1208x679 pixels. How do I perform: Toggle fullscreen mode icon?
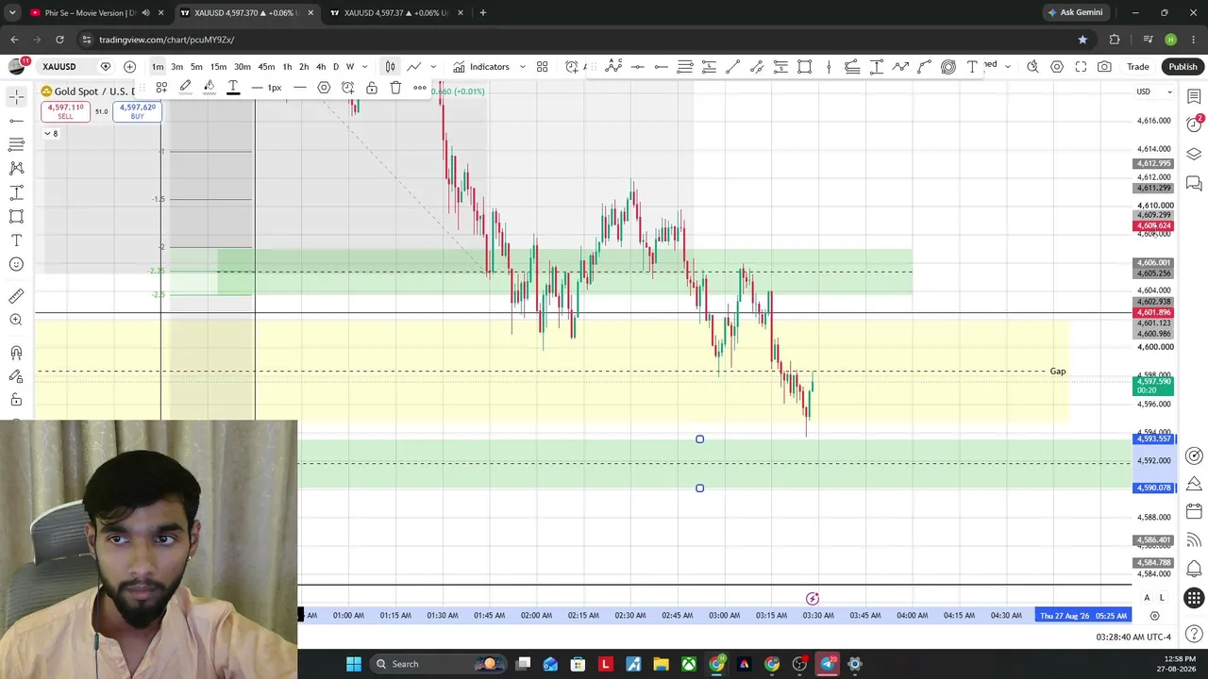click(1081, 67)
